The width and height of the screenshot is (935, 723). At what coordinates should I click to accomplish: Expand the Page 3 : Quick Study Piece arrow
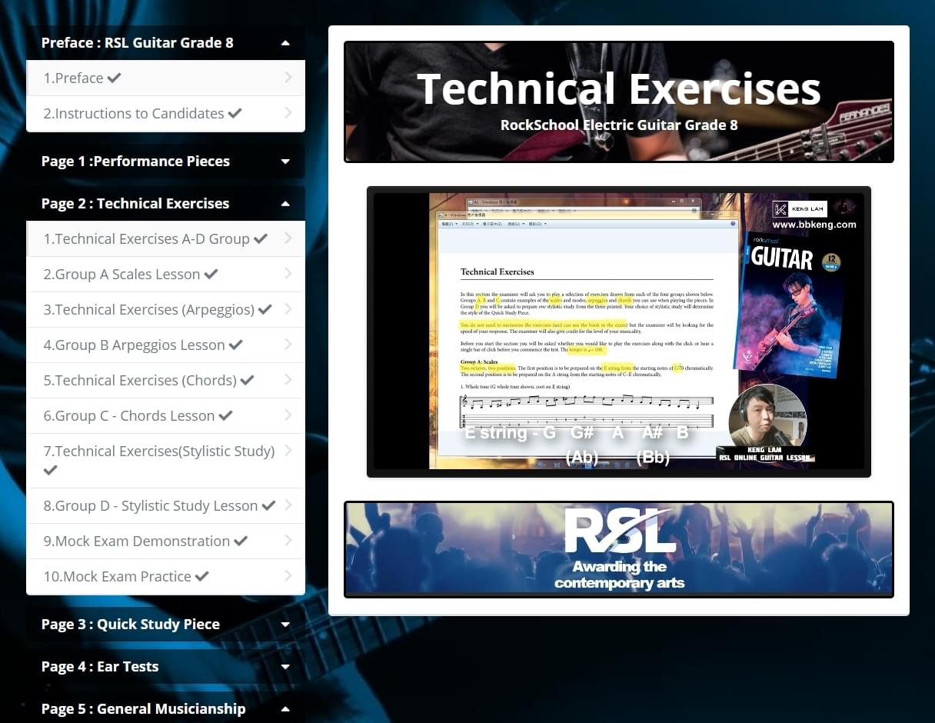point(285,625)
